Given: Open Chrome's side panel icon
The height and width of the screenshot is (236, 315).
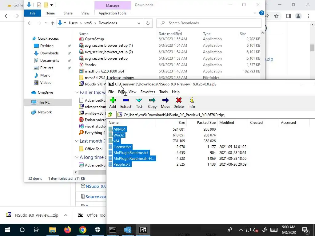Looking at the screenshot, I should pos(289,16).
